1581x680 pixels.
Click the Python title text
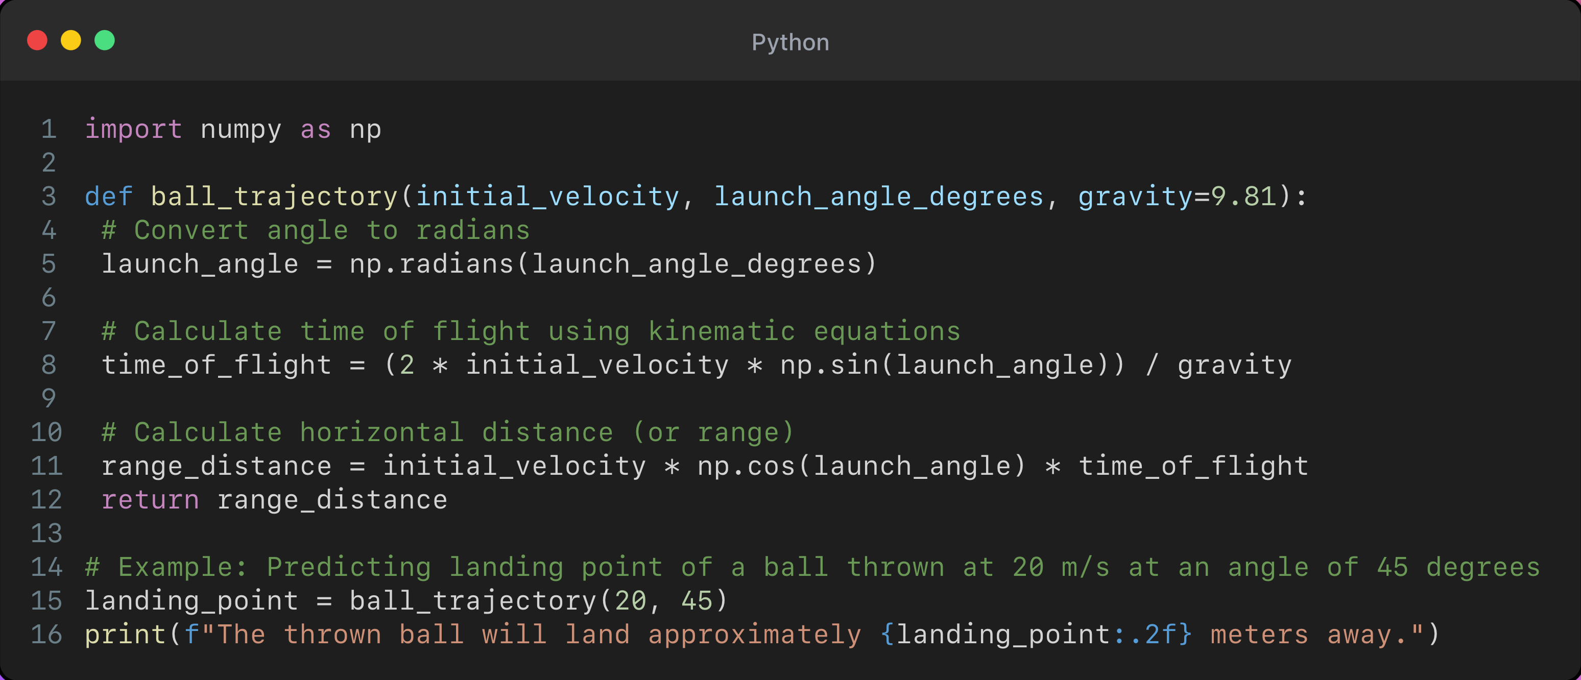click(790, 42)
